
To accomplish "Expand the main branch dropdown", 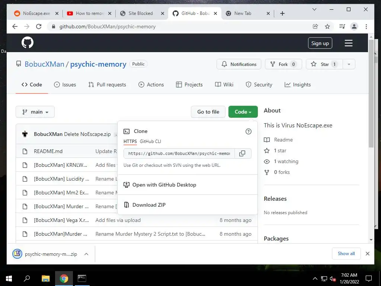I will [35, 112].
